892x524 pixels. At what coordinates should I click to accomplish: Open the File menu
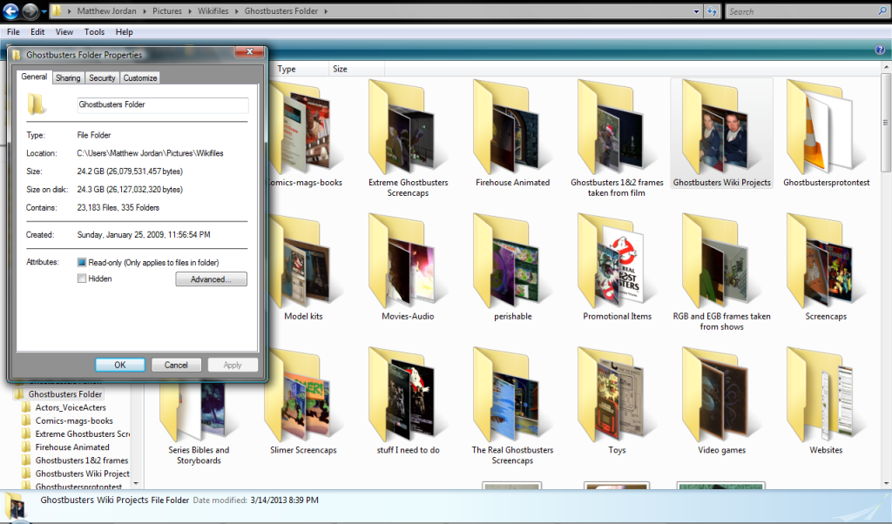click(13, 32)
